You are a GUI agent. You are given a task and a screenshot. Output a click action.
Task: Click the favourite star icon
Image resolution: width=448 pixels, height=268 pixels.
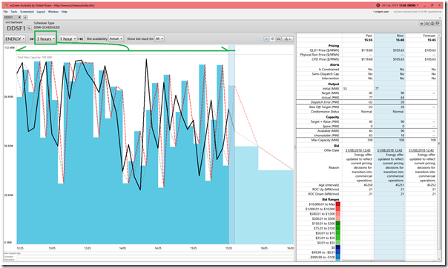tap(421, 24)
